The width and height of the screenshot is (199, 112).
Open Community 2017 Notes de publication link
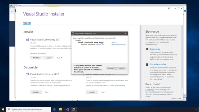tap(38, 54)
